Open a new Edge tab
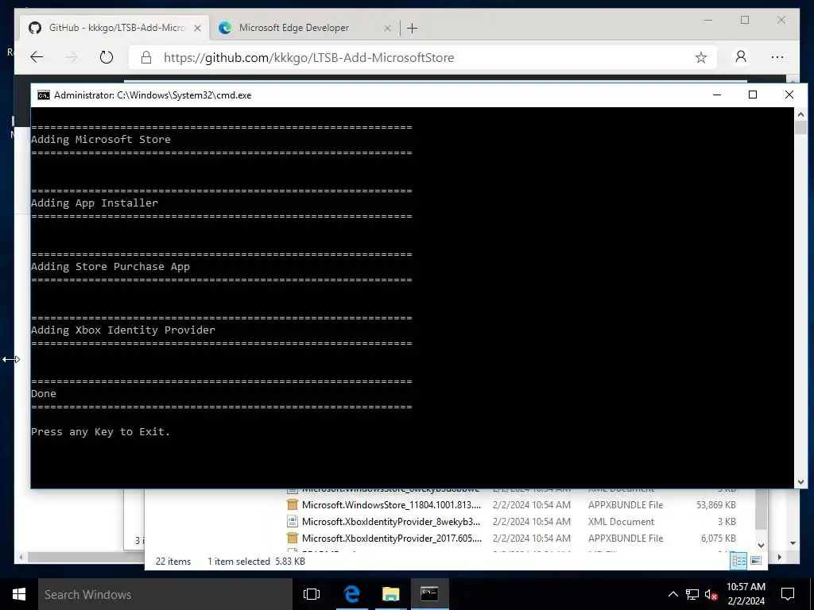The image size is (814, 610). (x=413, y=28)
